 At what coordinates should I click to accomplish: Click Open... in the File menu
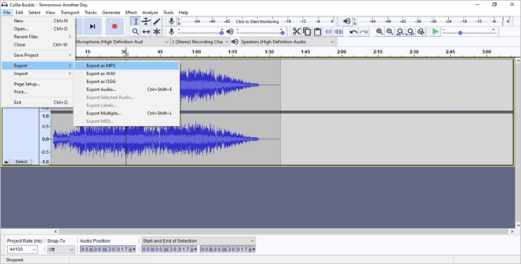[x=38, y=29]
